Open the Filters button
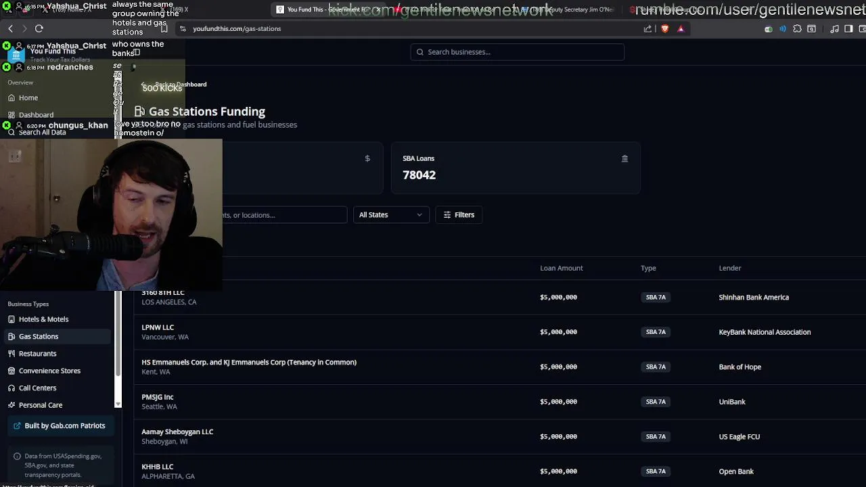This screenshot has width=866, height=487. (x=459, y=215)
